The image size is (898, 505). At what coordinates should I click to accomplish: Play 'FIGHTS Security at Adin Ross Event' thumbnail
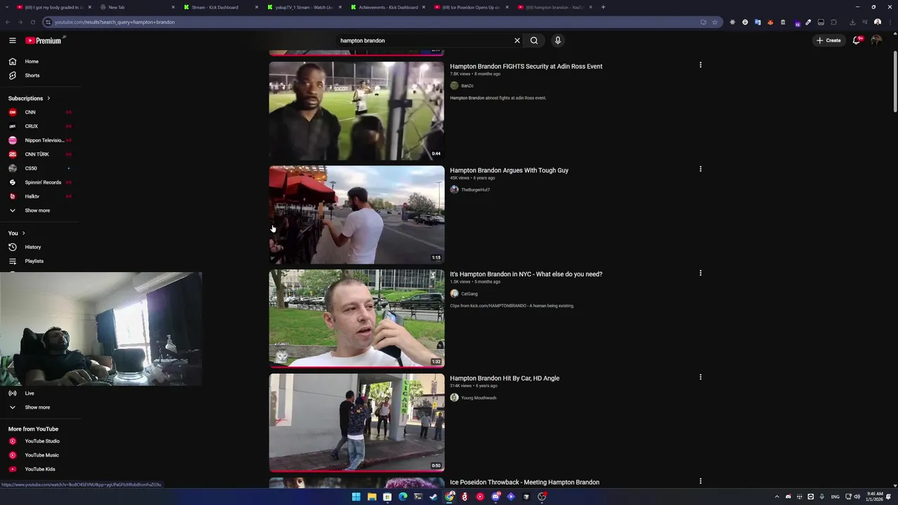[x=356, y=111]
